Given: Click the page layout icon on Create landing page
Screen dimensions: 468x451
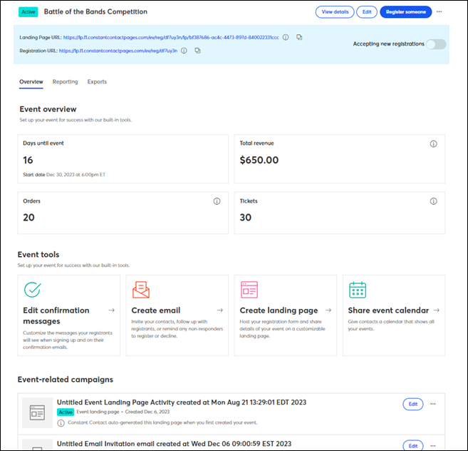Looking at the screenshot, I should 249,290.
